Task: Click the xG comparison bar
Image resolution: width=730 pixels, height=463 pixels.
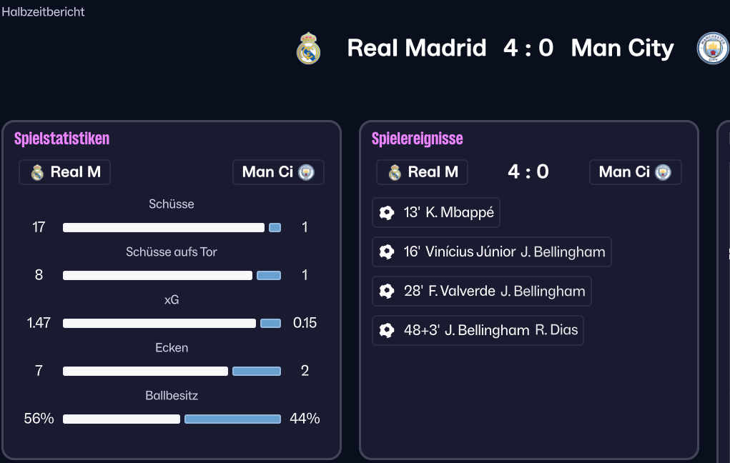Action: [x=172, y=323]
